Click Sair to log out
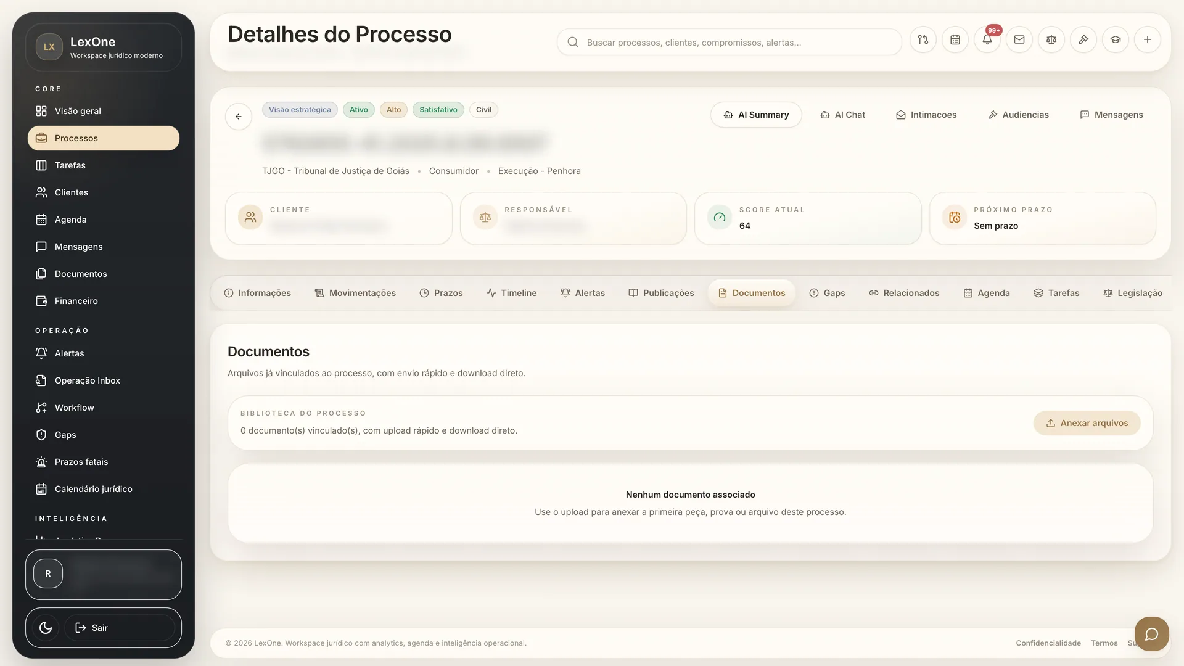 (120, 628)
